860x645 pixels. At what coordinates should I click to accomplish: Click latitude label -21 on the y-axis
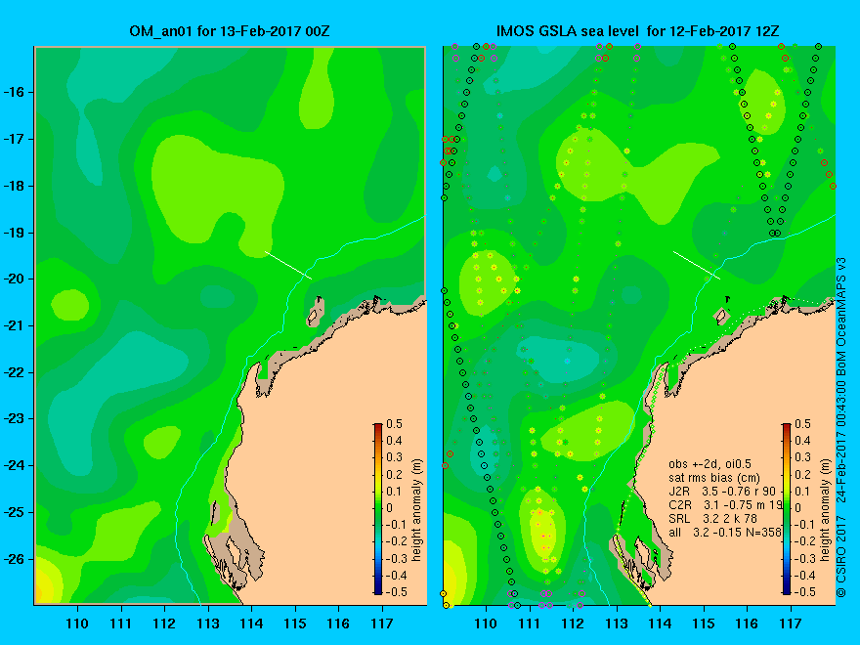15,325
